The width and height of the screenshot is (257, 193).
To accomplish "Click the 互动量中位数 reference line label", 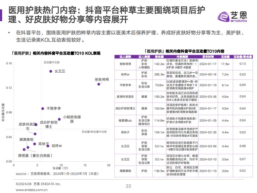I will pos(52,62).
